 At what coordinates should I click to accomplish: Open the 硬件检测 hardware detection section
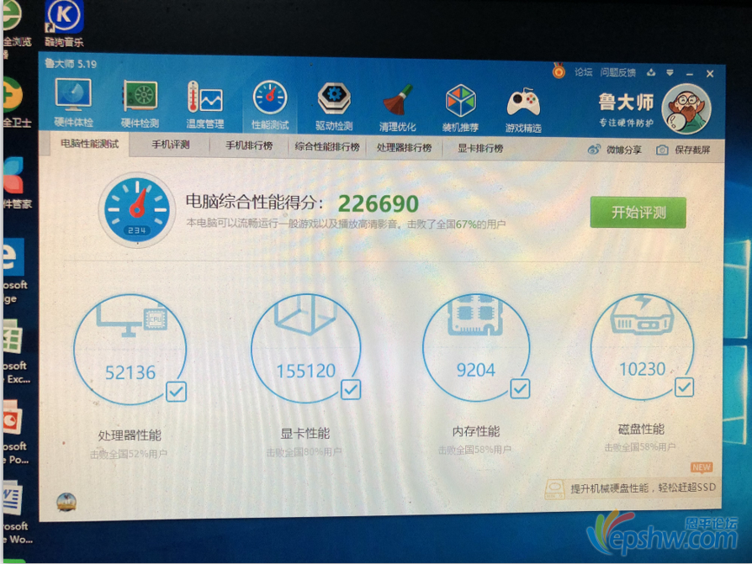[x=140, y=104]
